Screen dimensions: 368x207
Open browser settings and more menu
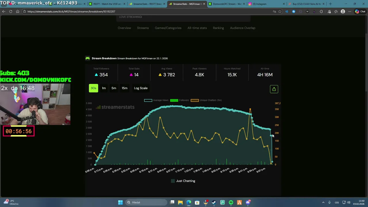pos(350,11)
